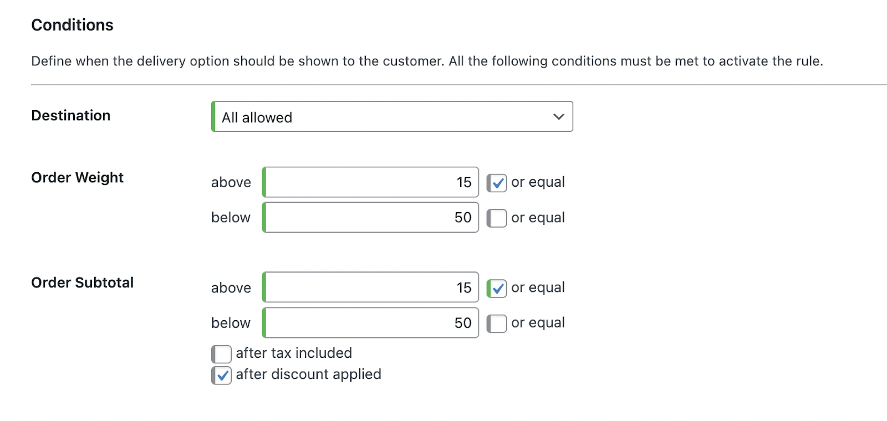Disable the 'after discount applied' checkbox
Image resolution: width=887 pixels, height=421 pixels.
pos(221,375)
